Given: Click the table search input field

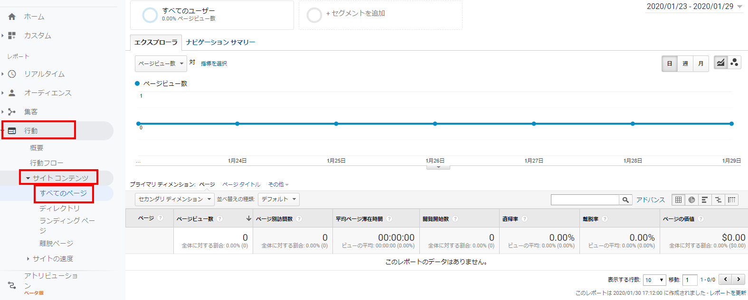Looking at the screenshot, I should 585,200.
